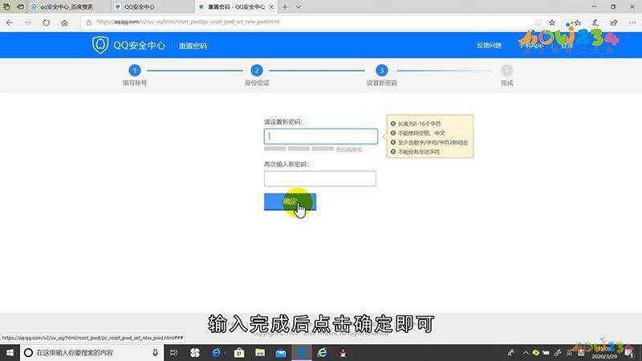Refresh the page with reload icon

point(46,23)
